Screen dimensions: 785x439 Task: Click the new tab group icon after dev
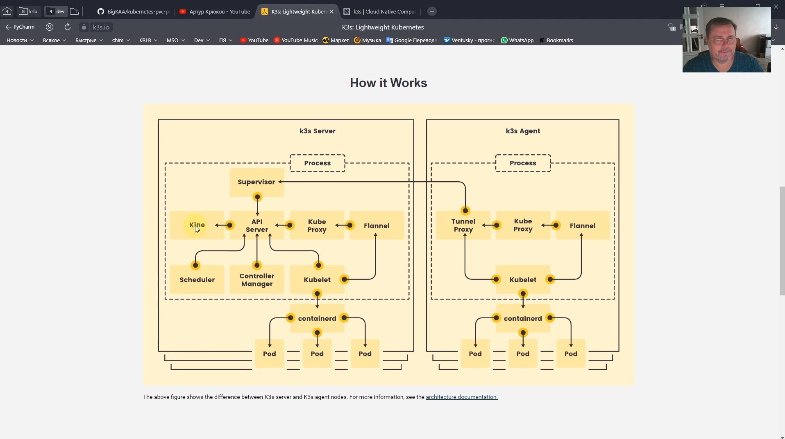[x=75, y=11]
